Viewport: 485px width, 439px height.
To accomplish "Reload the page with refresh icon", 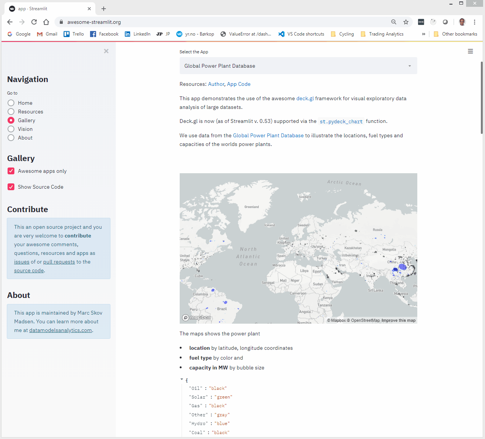I will click(34, 22).
